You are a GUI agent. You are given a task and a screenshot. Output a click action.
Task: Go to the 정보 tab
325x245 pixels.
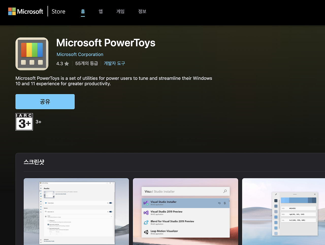[x=142, y=11]
